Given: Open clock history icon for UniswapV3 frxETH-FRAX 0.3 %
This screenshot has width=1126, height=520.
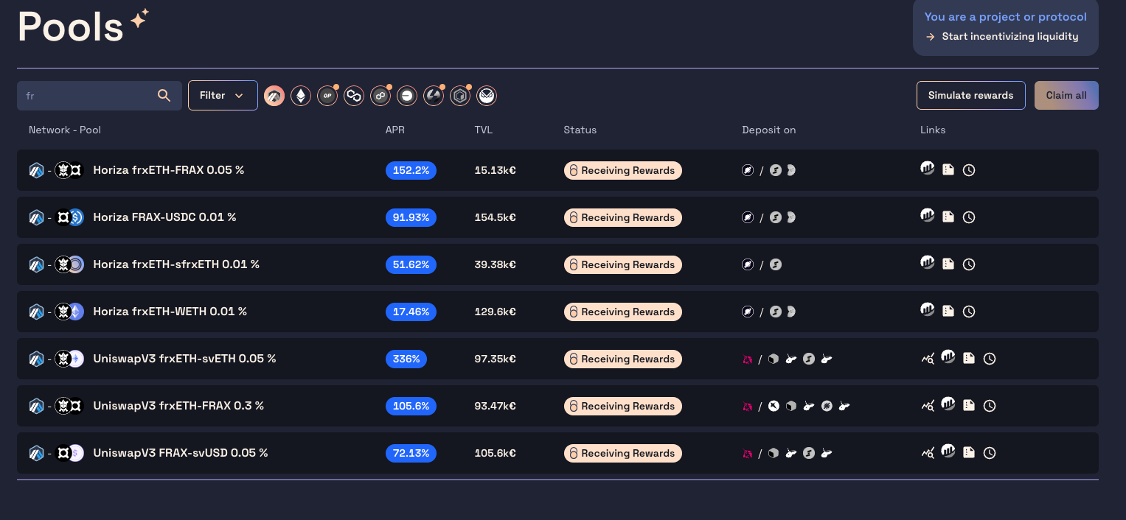Looking at the screenshot, I should [990, 406].
